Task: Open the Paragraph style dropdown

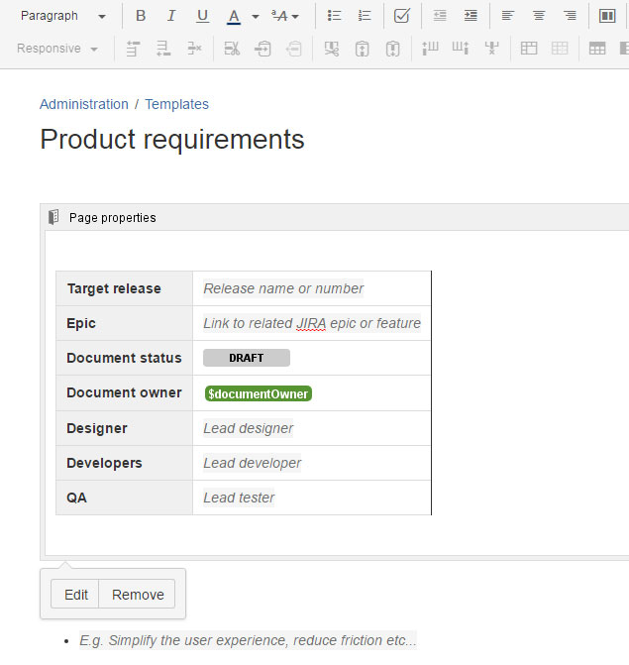Action: [x=63, y=16]
